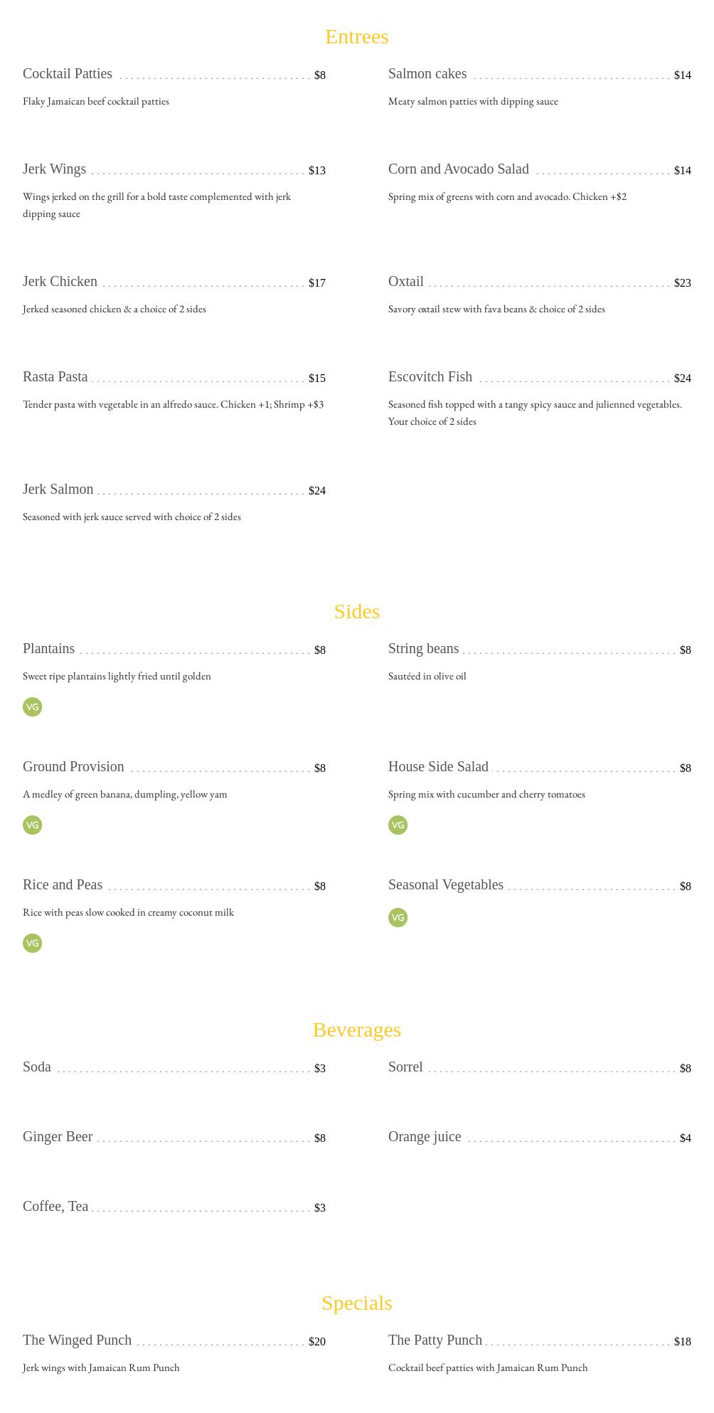Click the VG badge under Ground Provision

coord(32,825)
